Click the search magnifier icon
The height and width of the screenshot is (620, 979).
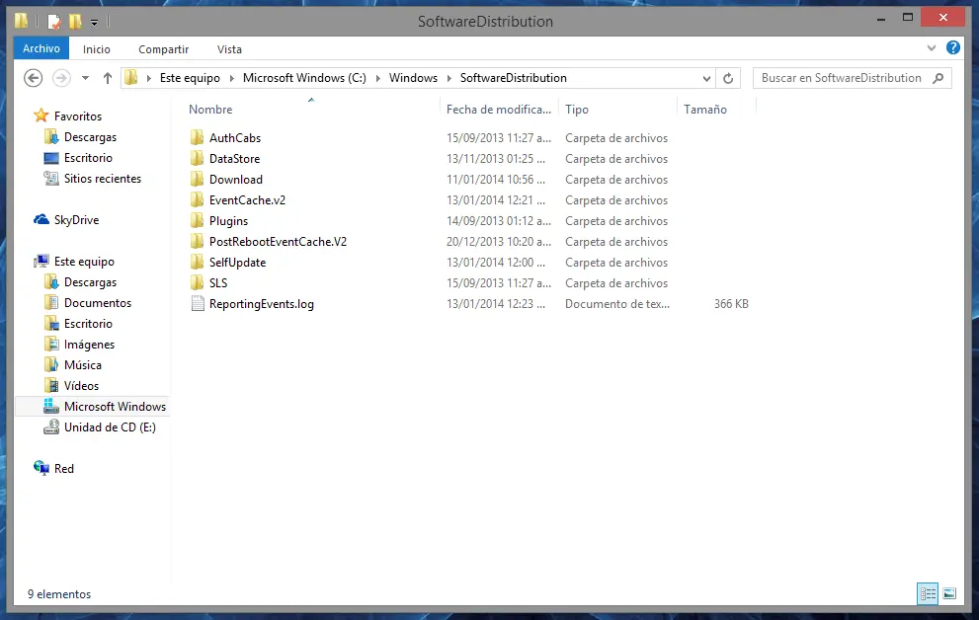[x=938, y=78]
